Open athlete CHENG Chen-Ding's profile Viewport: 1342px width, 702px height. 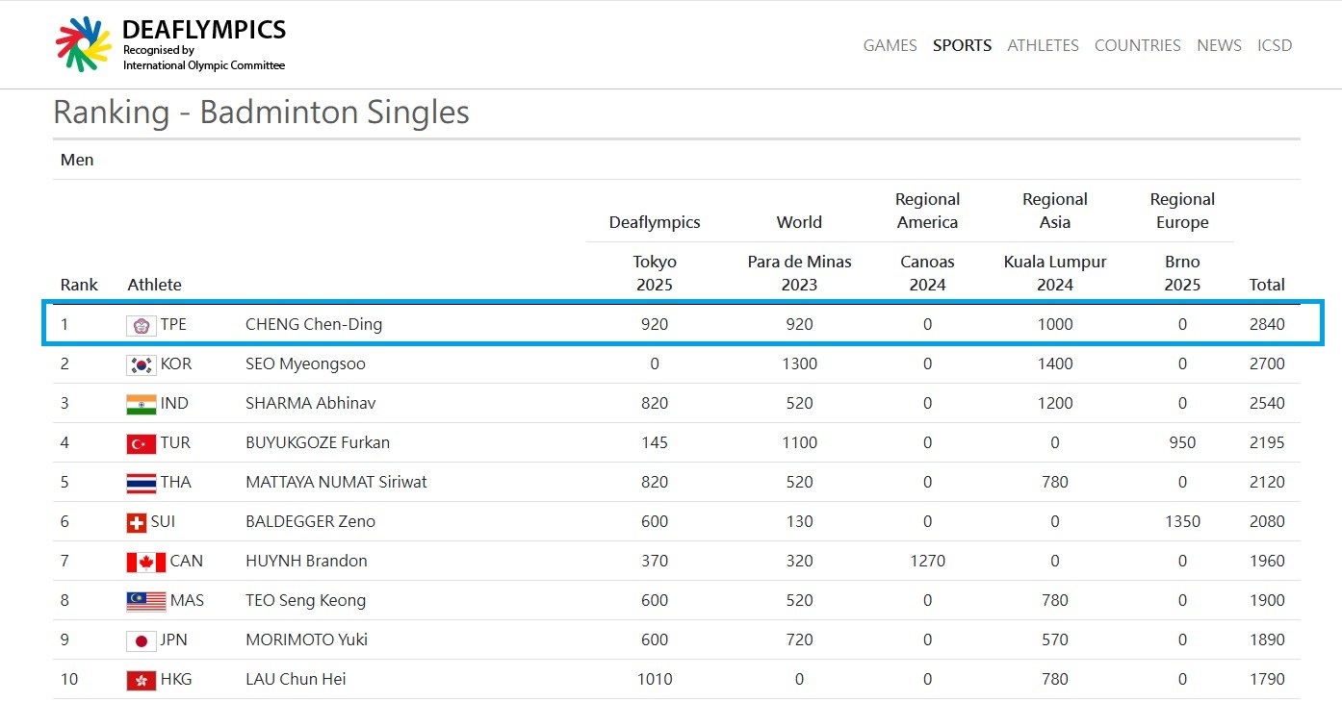[x=314, y=325]
